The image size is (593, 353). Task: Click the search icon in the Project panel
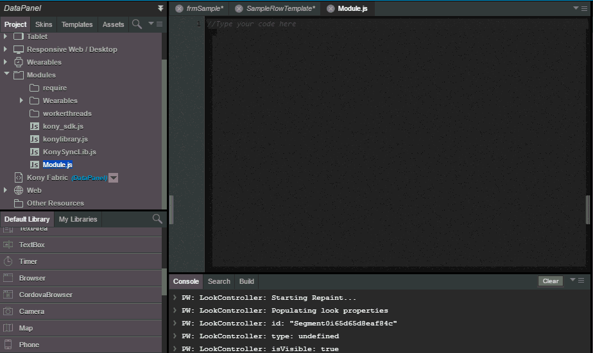[x=137, y=24]
